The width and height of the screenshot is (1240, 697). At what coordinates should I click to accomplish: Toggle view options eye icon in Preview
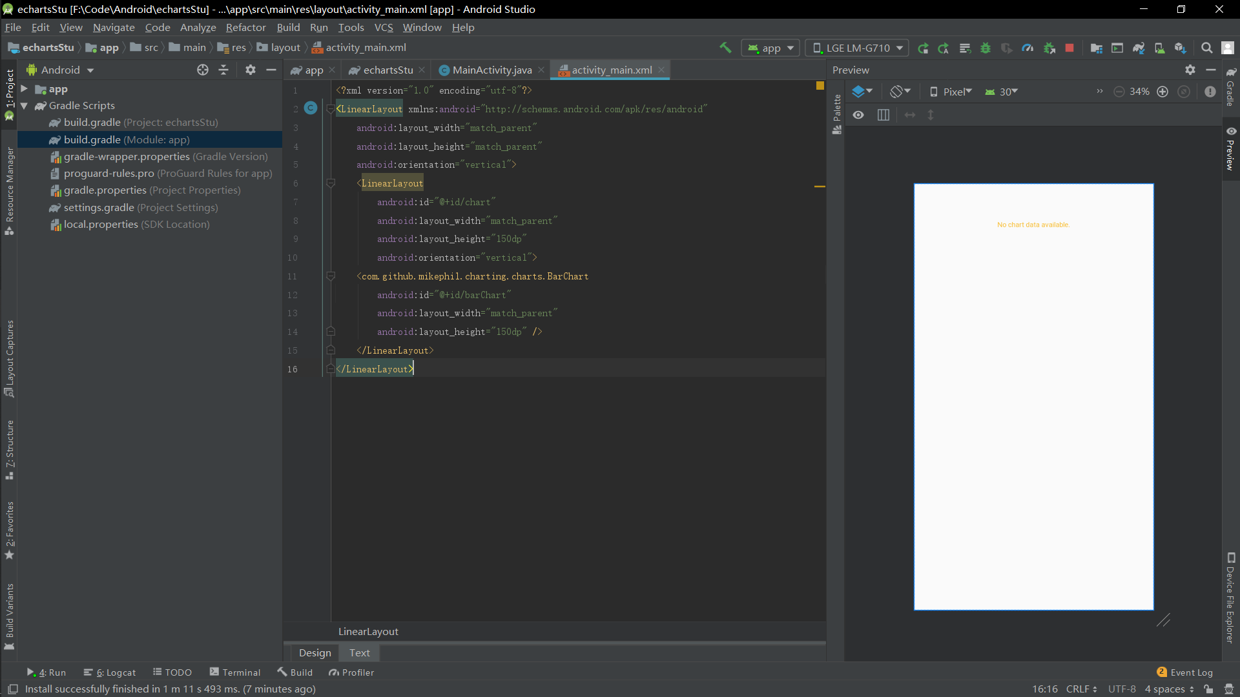tap(858, 115)
